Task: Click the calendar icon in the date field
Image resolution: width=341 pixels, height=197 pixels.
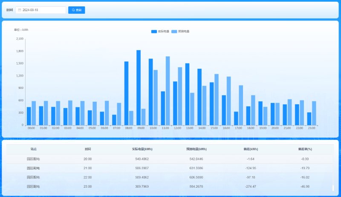Action: pyautogui.click(x=20, y=10)
